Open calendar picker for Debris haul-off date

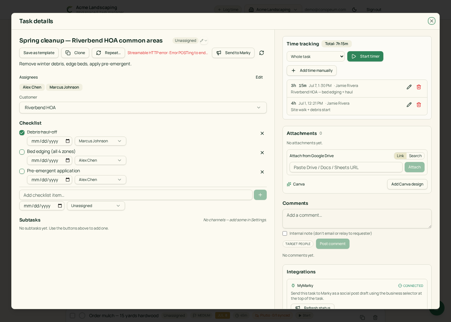68,141
